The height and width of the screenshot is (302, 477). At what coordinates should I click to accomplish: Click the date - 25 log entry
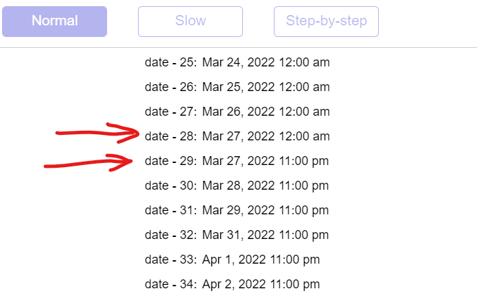(237, 62)
